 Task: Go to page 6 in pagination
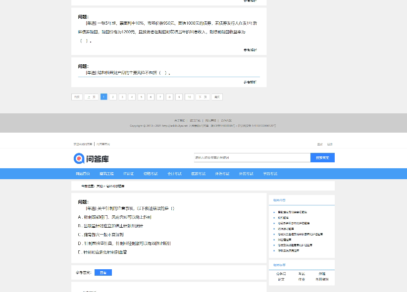pos(151,97)
